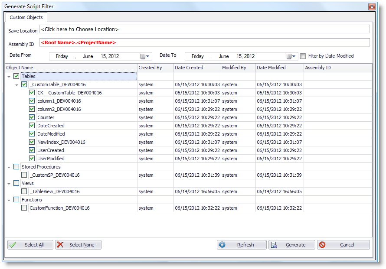
Task: Uncheck the Tables group checkbox
Action: [x=16, y=76]
